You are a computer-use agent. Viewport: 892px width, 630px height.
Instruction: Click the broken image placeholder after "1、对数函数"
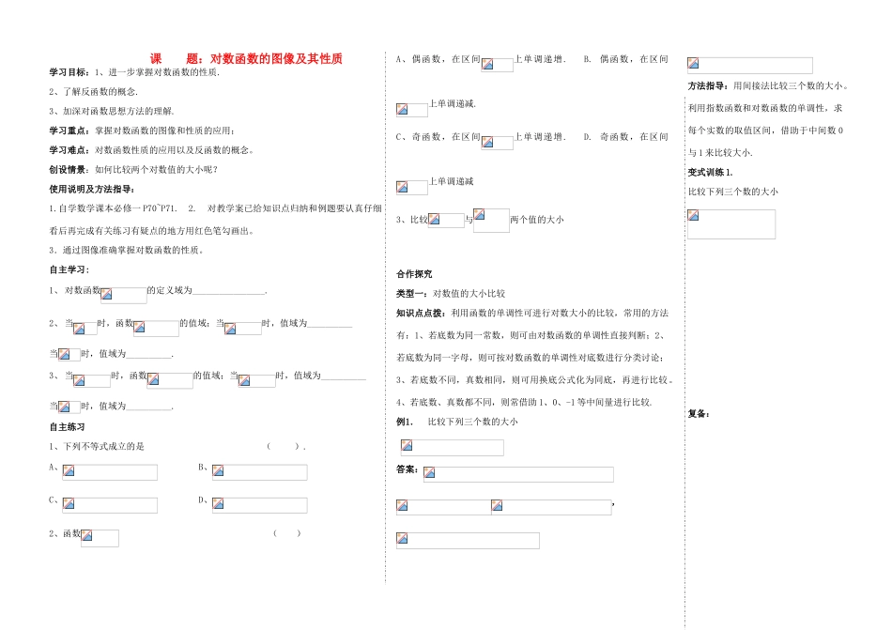pyautogui.click(x=123, y=295)
